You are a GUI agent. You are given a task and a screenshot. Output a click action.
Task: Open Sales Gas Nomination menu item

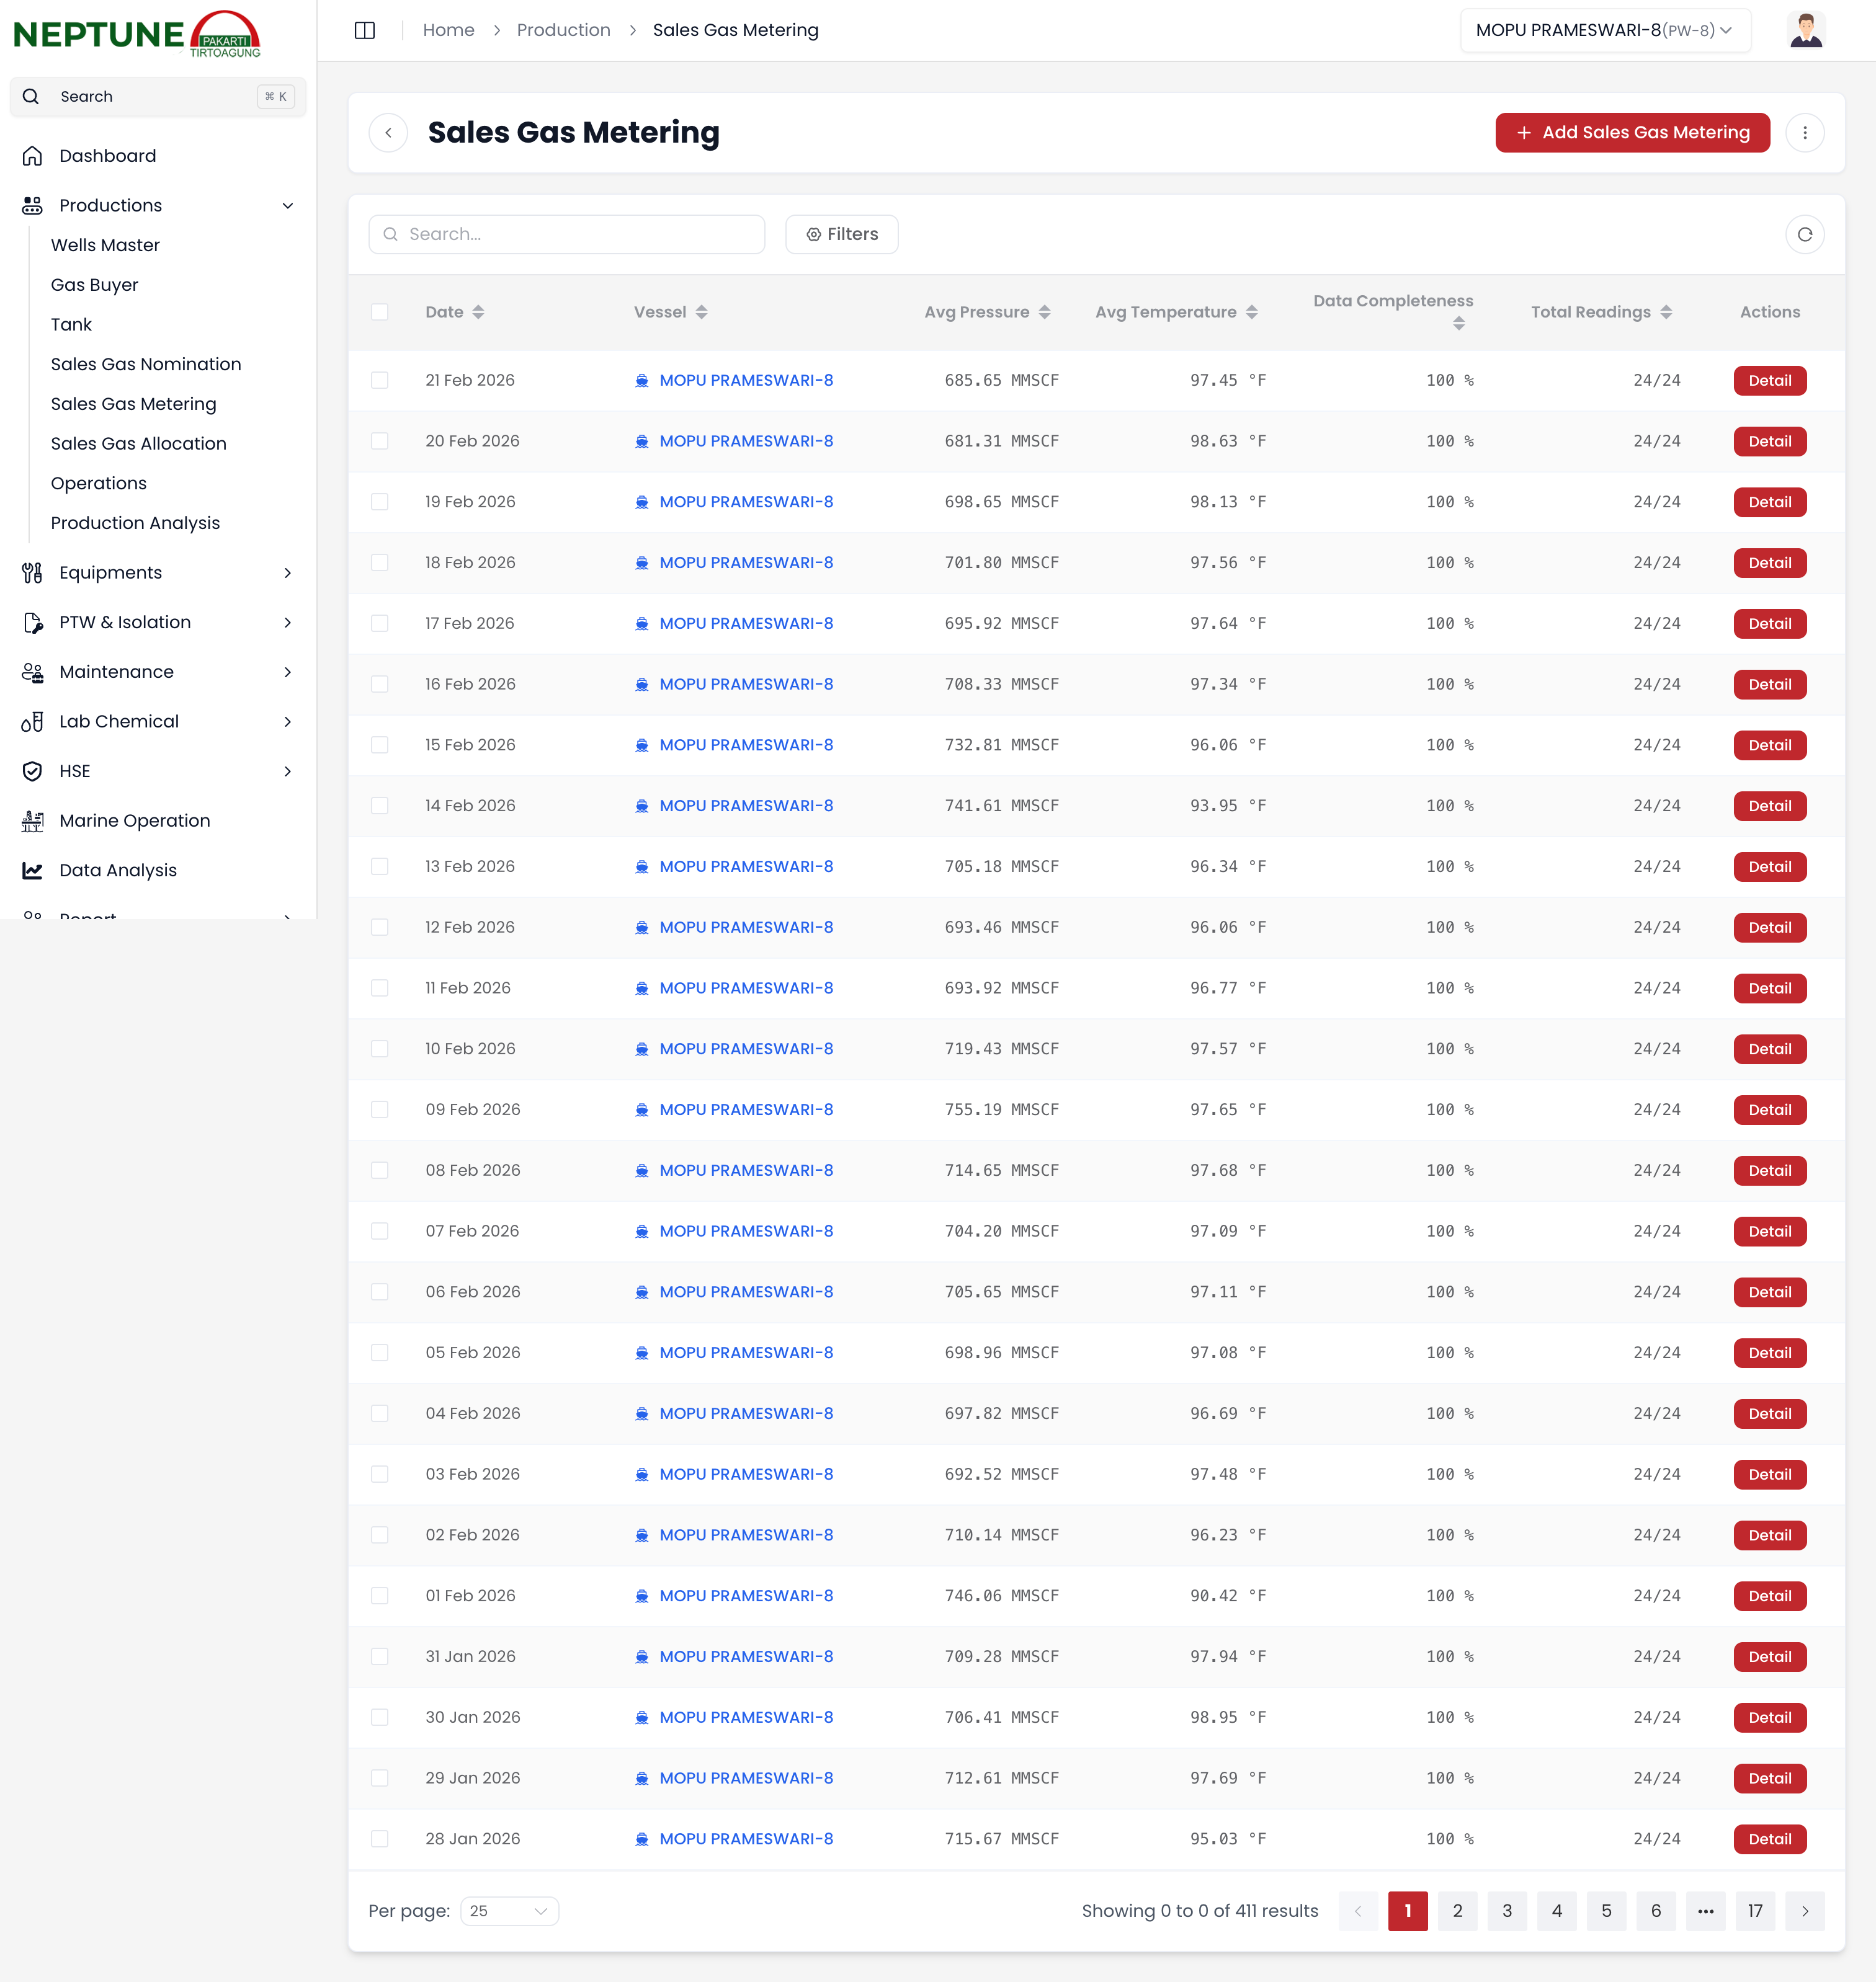pos(146,364)
